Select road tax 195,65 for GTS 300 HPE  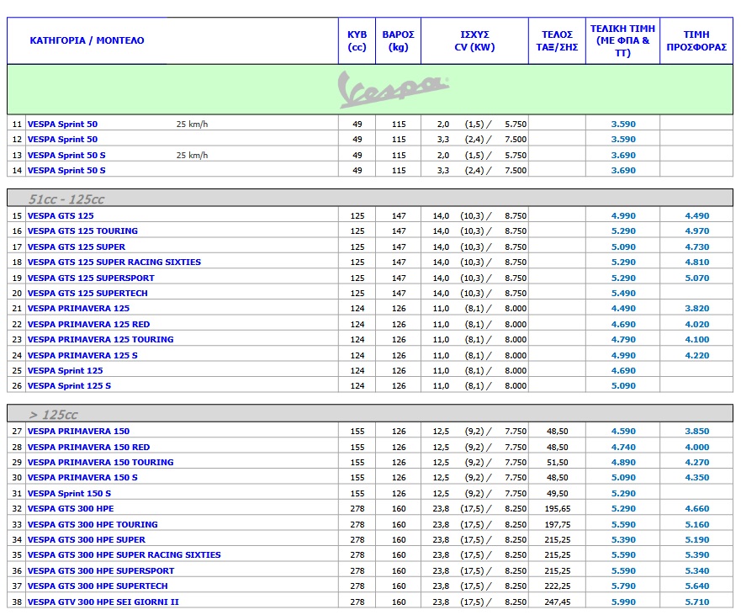pos(557,509)
